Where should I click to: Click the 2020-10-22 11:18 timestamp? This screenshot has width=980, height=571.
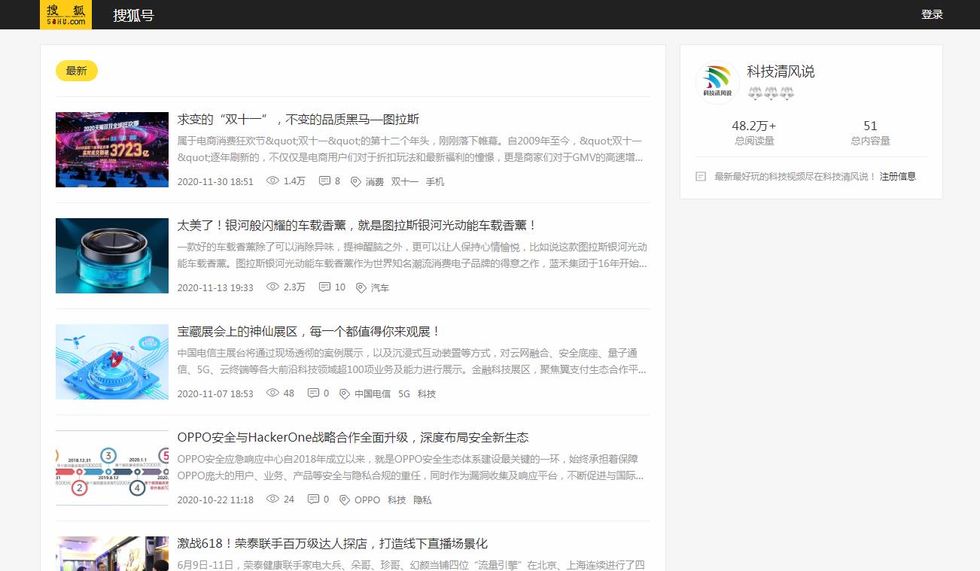point(215,500)
